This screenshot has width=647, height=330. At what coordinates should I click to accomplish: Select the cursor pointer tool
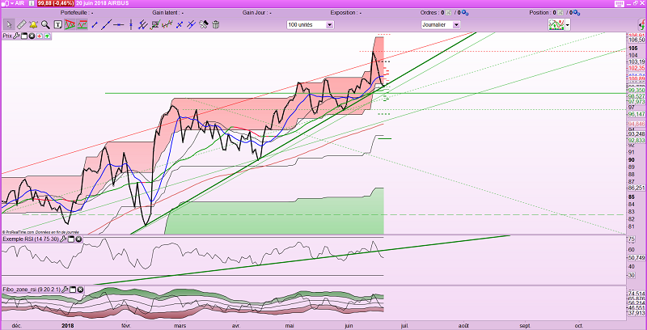pyautogui.click(x=9, y=24)
